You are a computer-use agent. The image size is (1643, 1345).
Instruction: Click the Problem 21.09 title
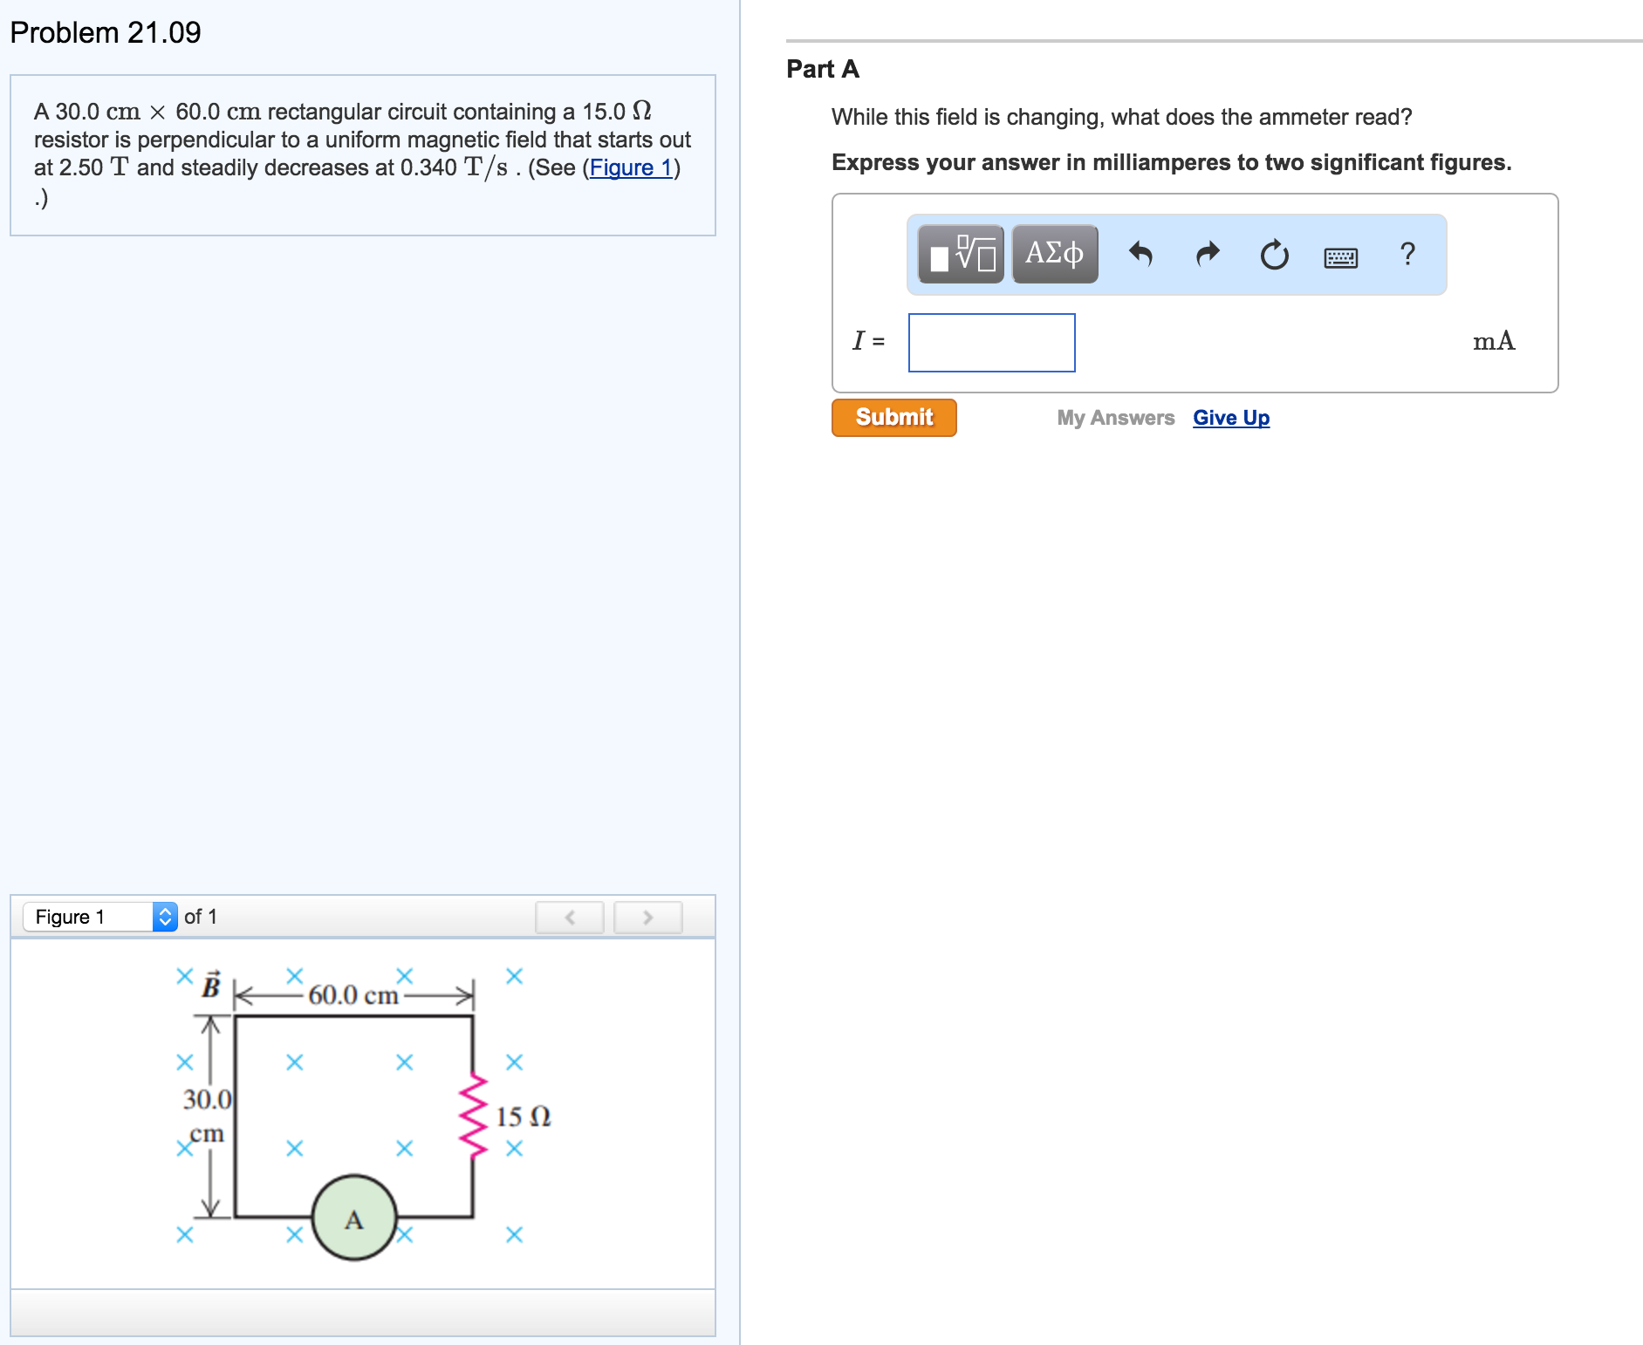pos(104,32)
